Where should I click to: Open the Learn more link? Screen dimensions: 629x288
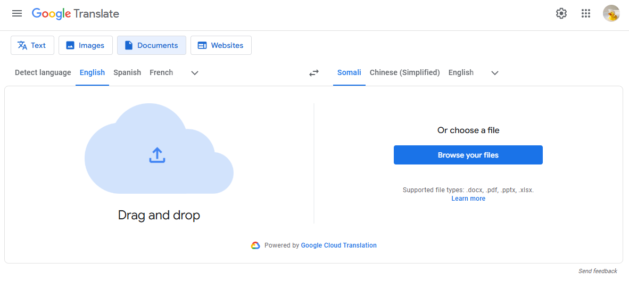coord(468,199)
